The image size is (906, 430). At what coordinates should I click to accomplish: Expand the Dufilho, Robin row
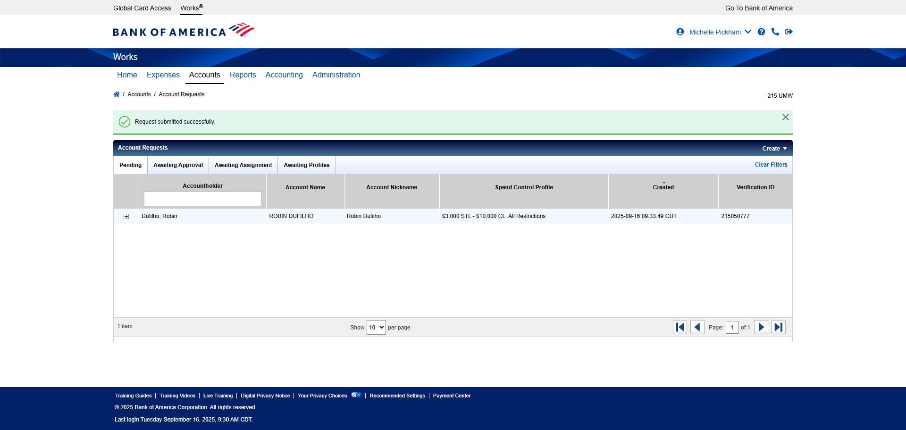126,216
